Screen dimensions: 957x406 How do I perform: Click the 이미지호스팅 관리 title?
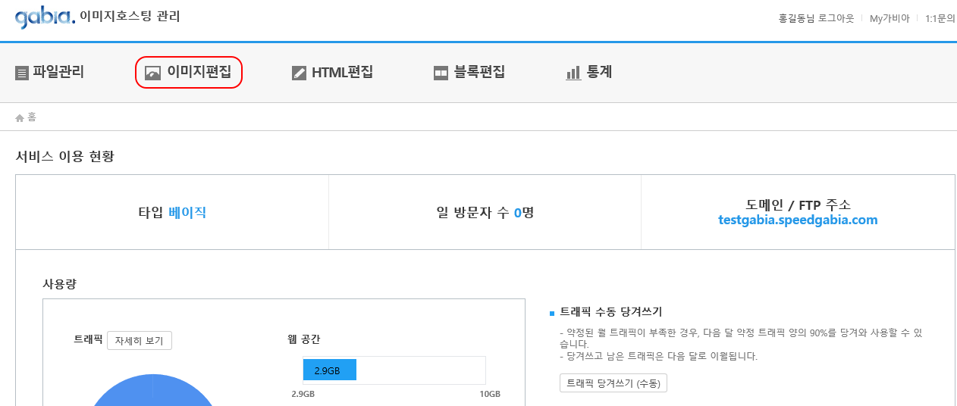click(130, 16)
